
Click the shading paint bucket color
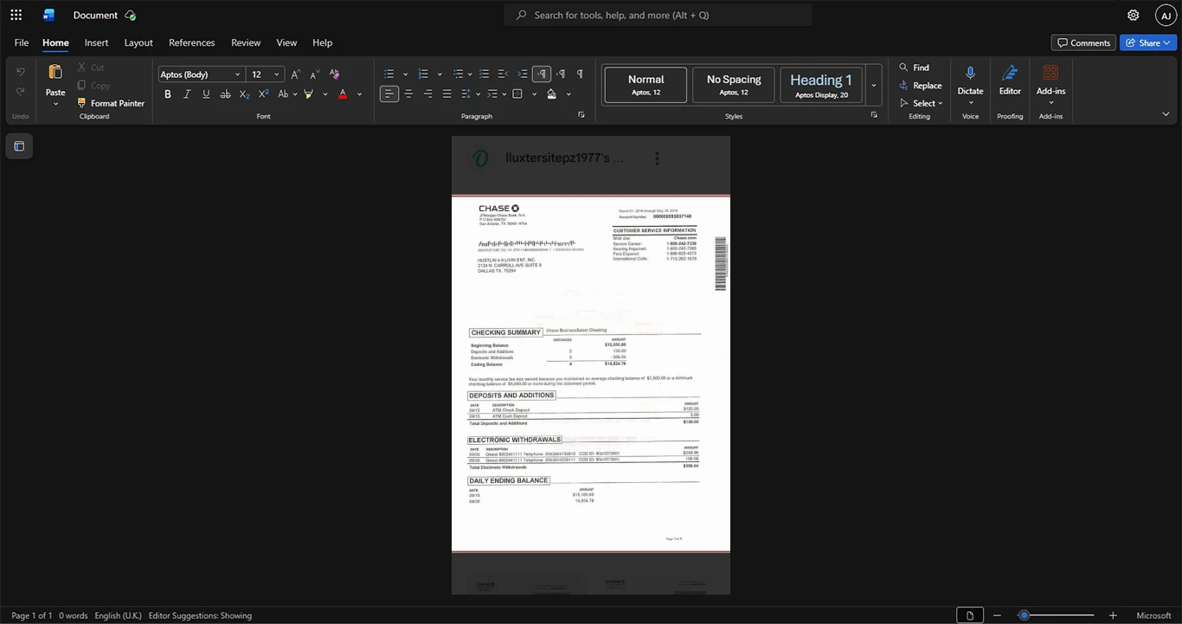[x=552, y=93]
